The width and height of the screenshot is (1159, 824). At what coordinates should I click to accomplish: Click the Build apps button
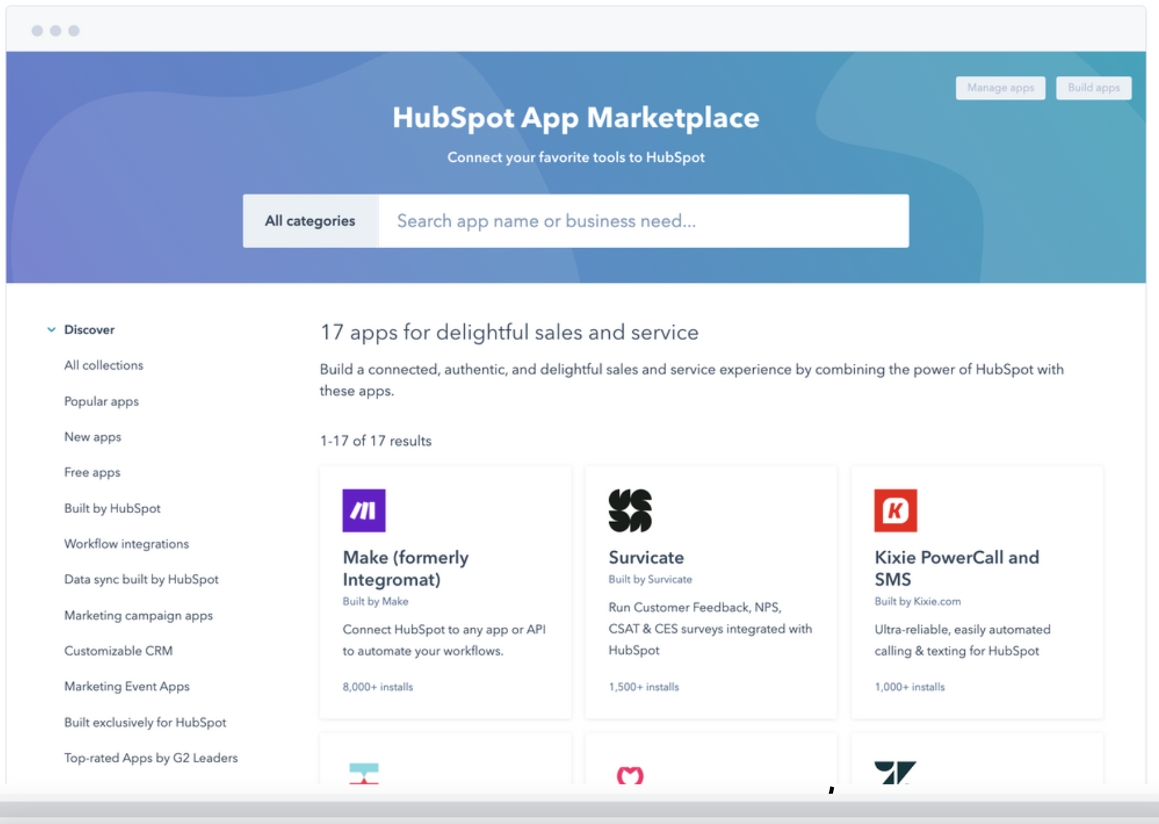(x=1093, y=88)
